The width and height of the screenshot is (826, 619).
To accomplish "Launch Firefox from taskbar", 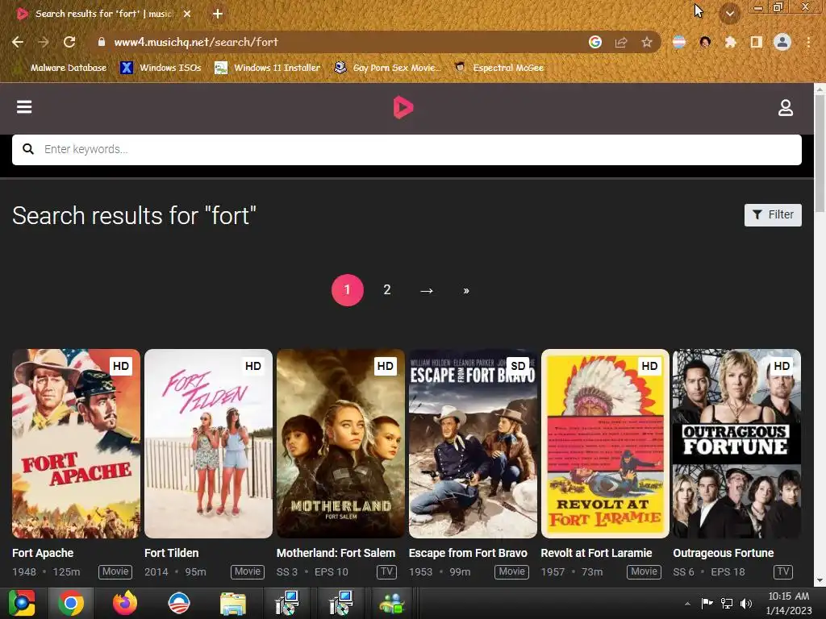I will 125,603.
